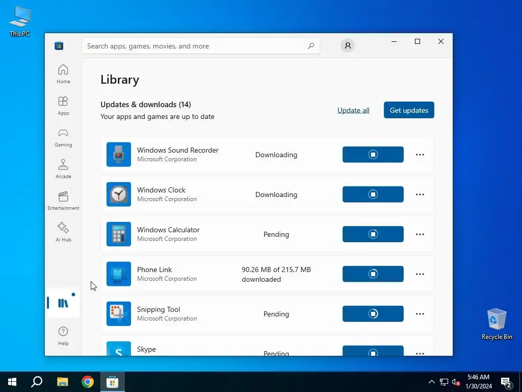Go to the Gaming section
This screenshot has height=392, width=522.
coord(63,137)
